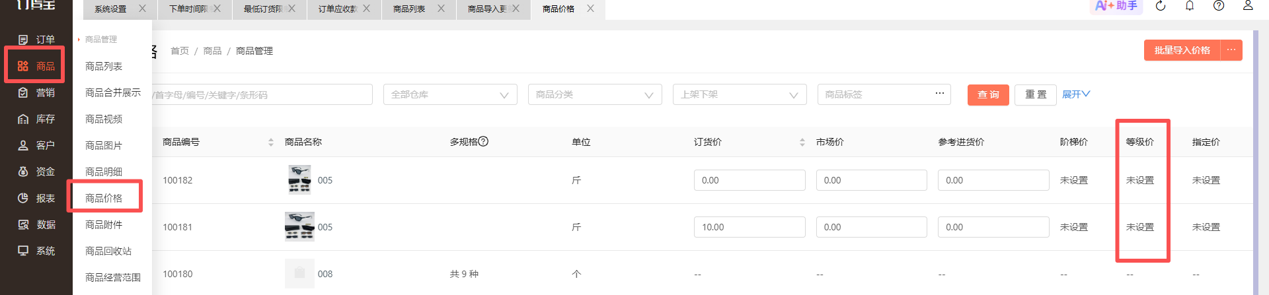
Task: Open the 报表 sidebar module
Action: pyautogui.click(x=36, y=198)
